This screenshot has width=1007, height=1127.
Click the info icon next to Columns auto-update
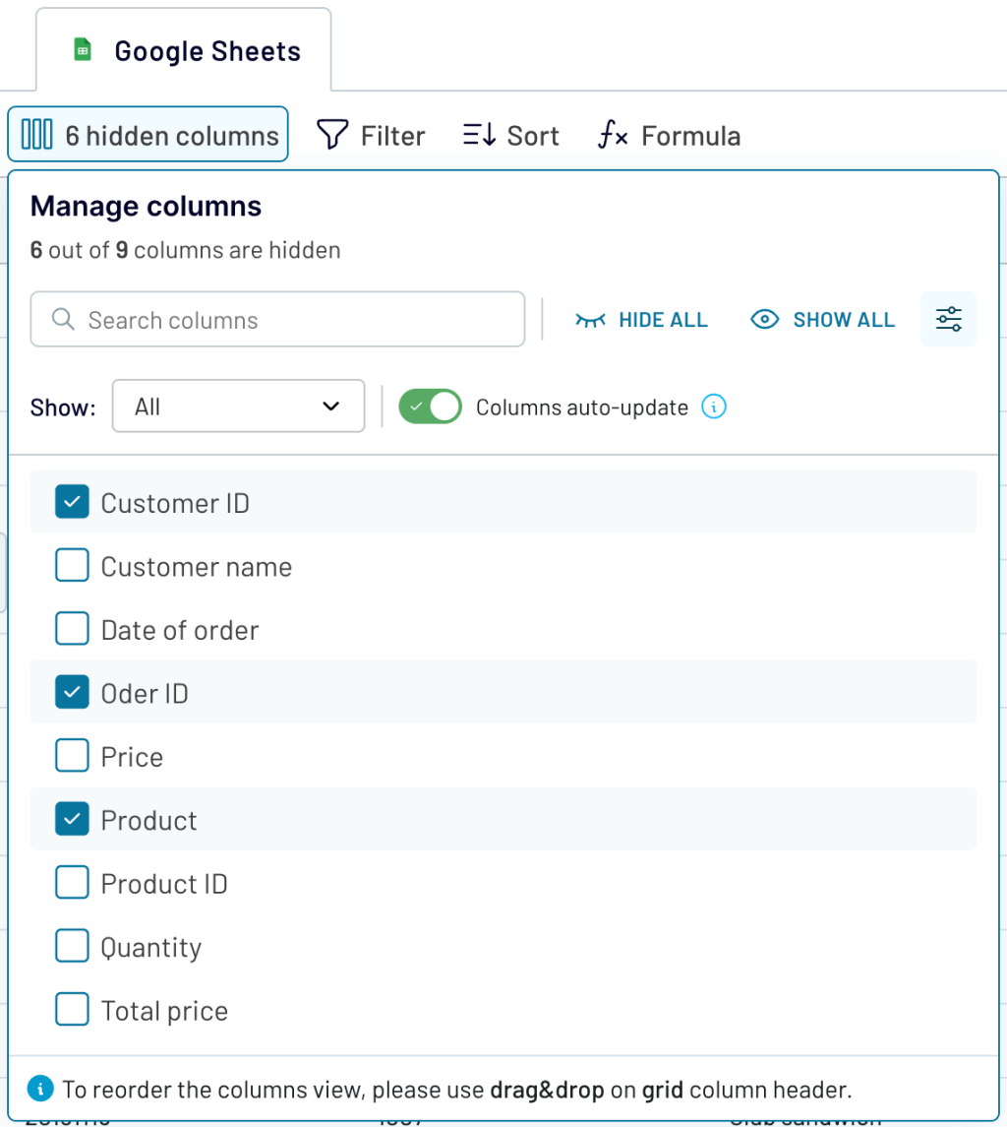pos(715,407)
